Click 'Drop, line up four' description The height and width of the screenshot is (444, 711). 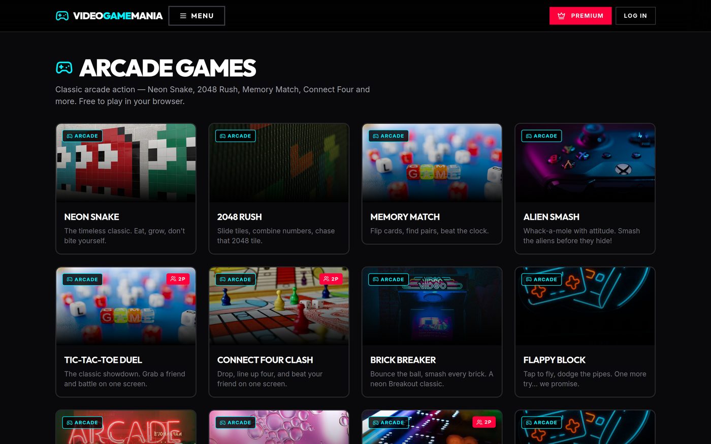(270, 379)
